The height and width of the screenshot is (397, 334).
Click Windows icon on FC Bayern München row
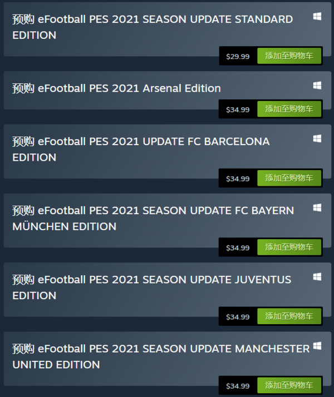pos(317,207)
